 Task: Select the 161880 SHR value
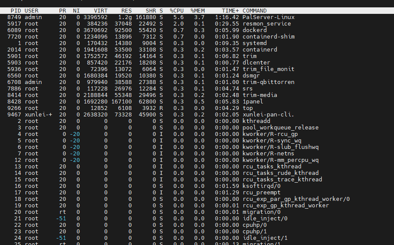tap(146, 17)
